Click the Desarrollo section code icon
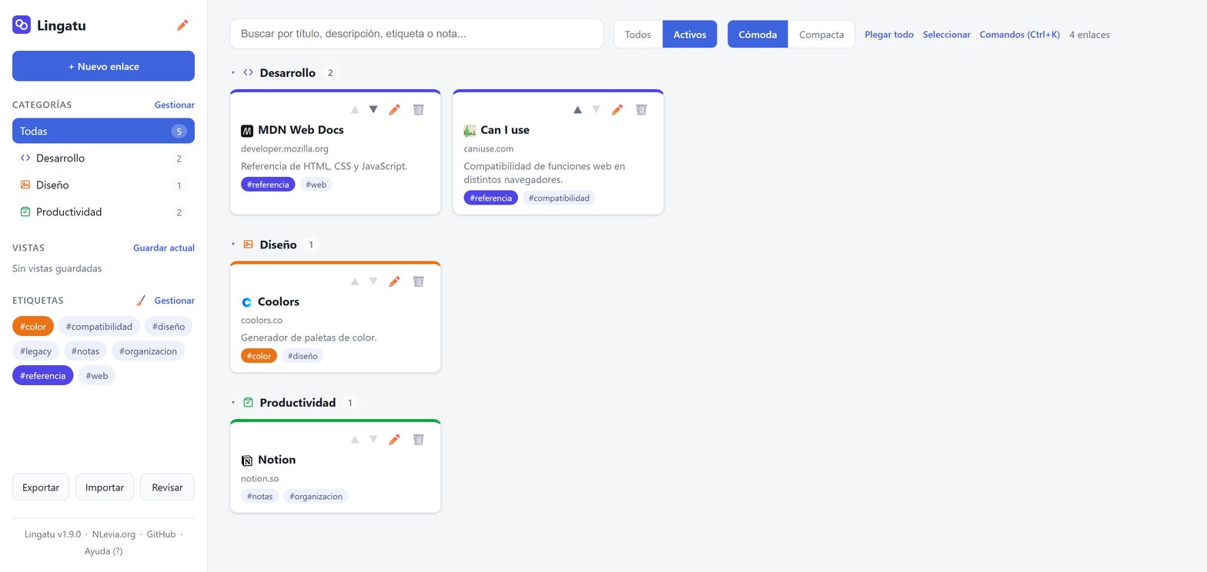This screenshot has width=1207, height=572. click(248, 73)
